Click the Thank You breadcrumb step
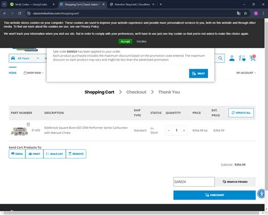 coord(169,92)
